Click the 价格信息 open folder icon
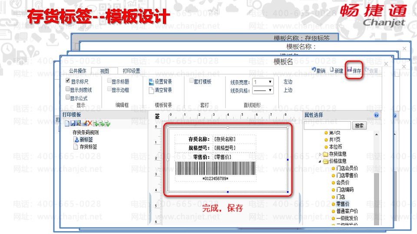Viewport: 417px width, 234px height. click(325, 161)
